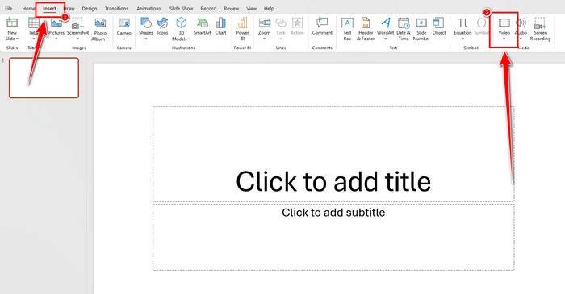
Task: Start a Screen Recording
Action: point(540,29)
